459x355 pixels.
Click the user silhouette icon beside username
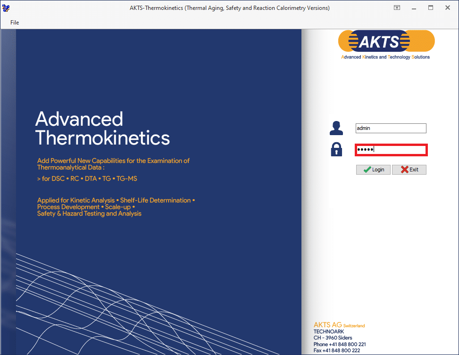(336, 128)
